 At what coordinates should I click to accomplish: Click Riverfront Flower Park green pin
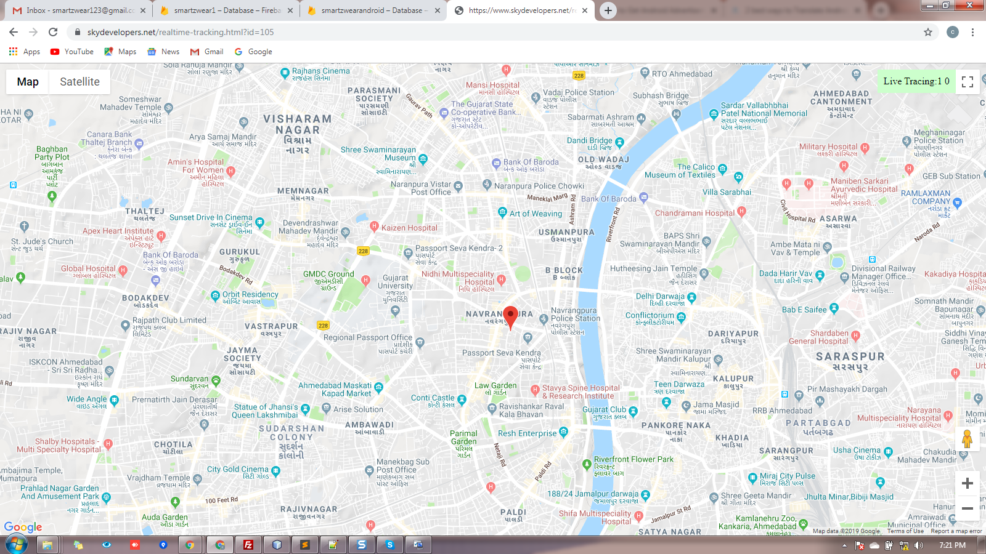587,465
